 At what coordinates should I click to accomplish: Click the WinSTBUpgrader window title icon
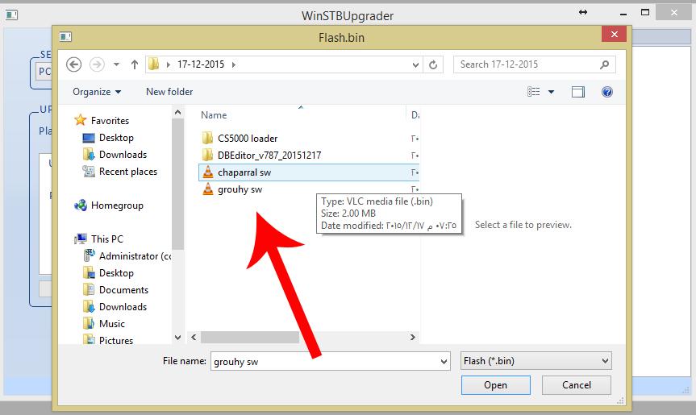(x=11, y=15)
